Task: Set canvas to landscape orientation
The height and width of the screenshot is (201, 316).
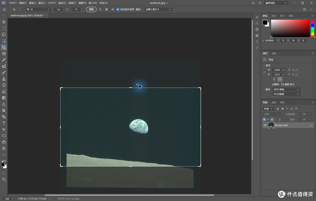Action: [280, 79]
